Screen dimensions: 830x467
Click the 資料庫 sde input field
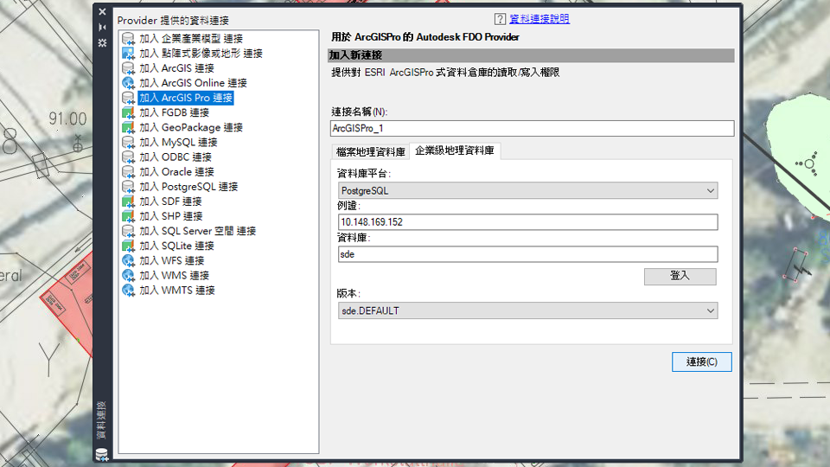(x=527, y=254)
